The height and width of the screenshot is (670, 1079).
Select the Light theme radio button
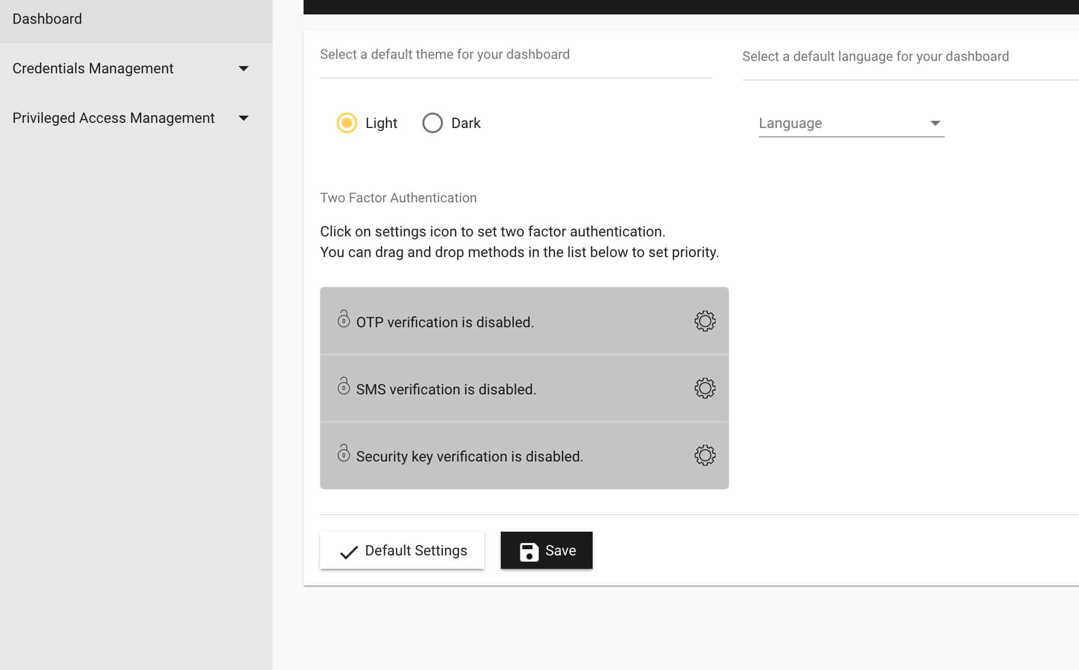347,123
